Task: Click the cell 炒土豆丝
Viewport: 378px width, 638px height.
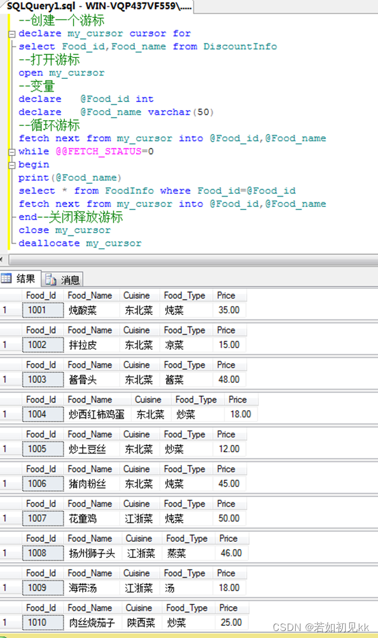Action: [92, 449]
